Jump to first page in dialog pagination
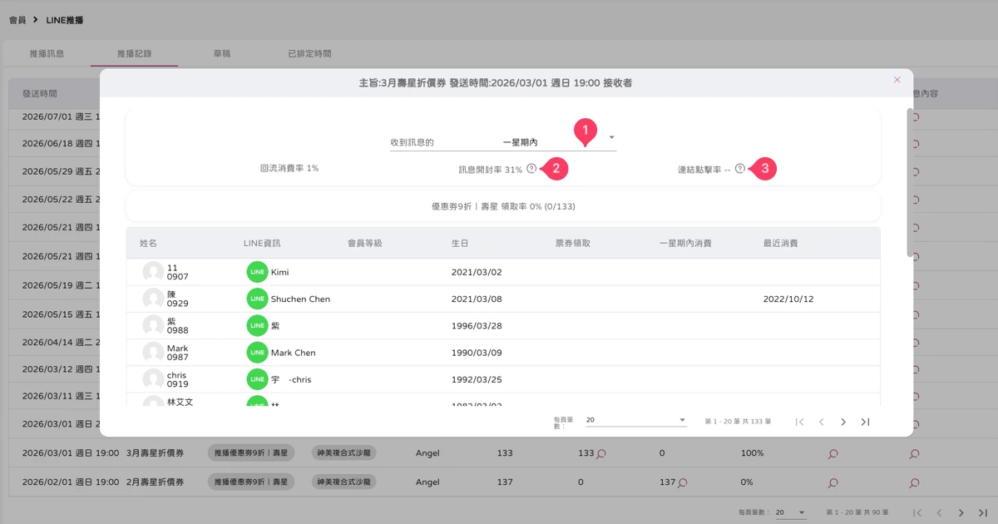The width and height of the screenshot is (998, 524). (x=800, y=422)
